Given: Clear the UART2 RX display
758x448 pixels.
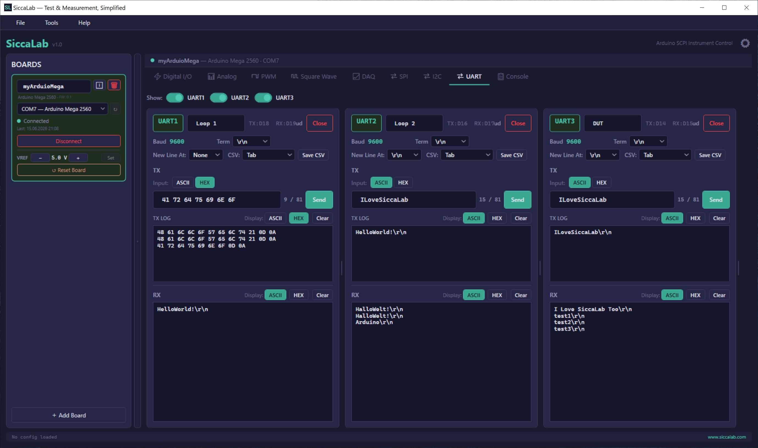Looking at the screenshot, I should (521, 295).
